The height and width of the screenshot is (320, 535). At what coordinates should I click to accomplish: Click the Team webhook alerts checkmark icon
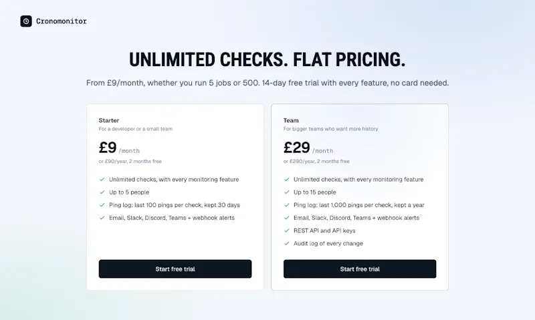click(287, 218)
